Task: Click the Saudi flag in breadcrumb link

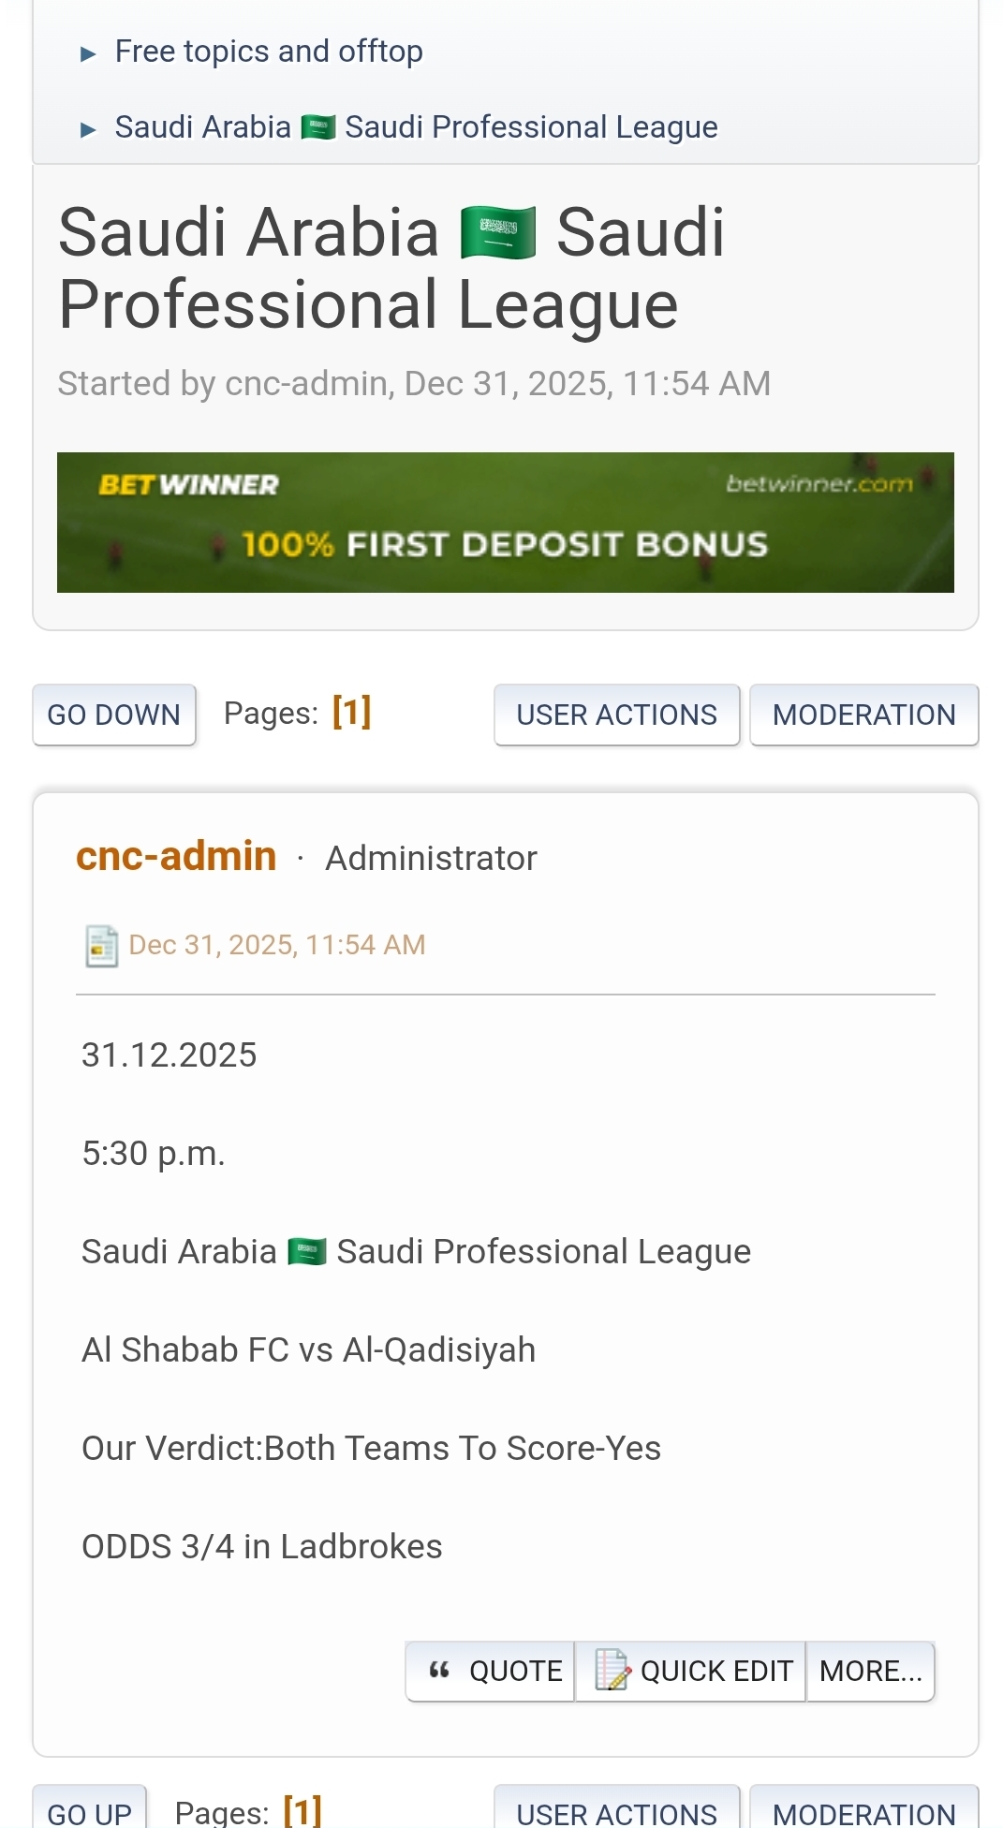Action: point(318,127)
